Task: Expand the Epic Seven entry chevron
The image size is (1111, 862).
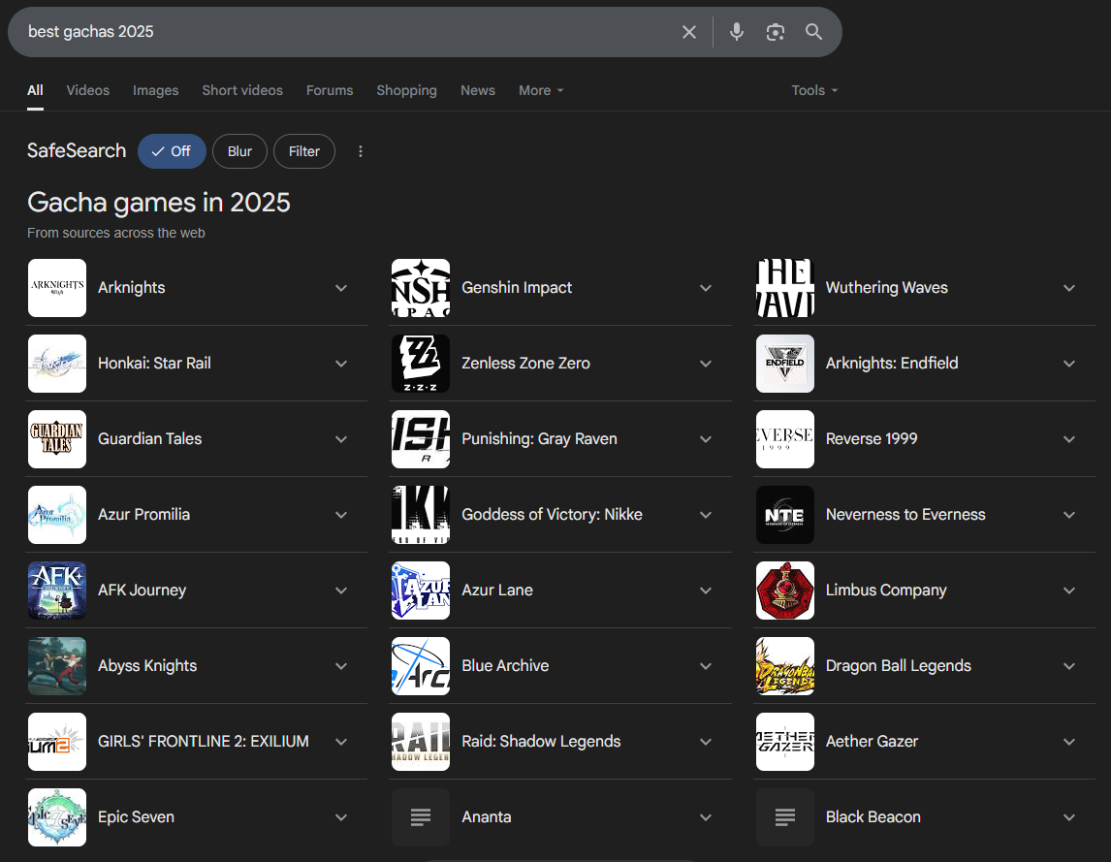Action: tap(341, 817)
